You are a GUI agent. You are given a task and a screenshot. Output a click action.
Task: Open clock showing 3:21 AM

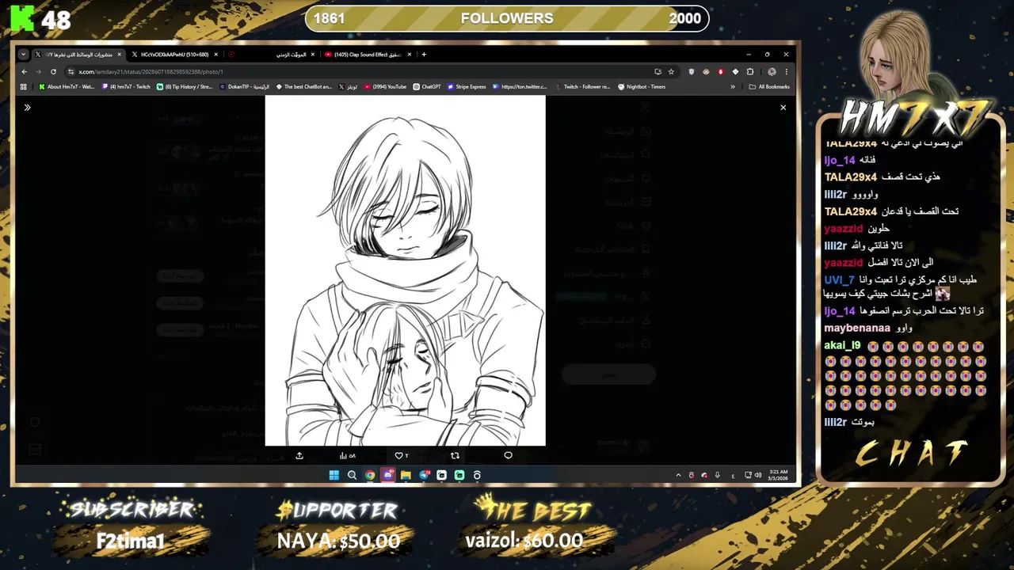coord(777,475)
